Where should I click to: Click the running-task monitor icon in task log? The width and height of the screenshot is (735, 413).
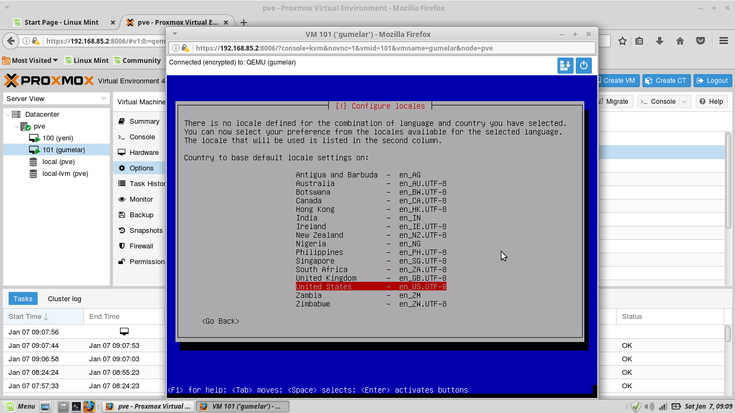tap(124, 331)
